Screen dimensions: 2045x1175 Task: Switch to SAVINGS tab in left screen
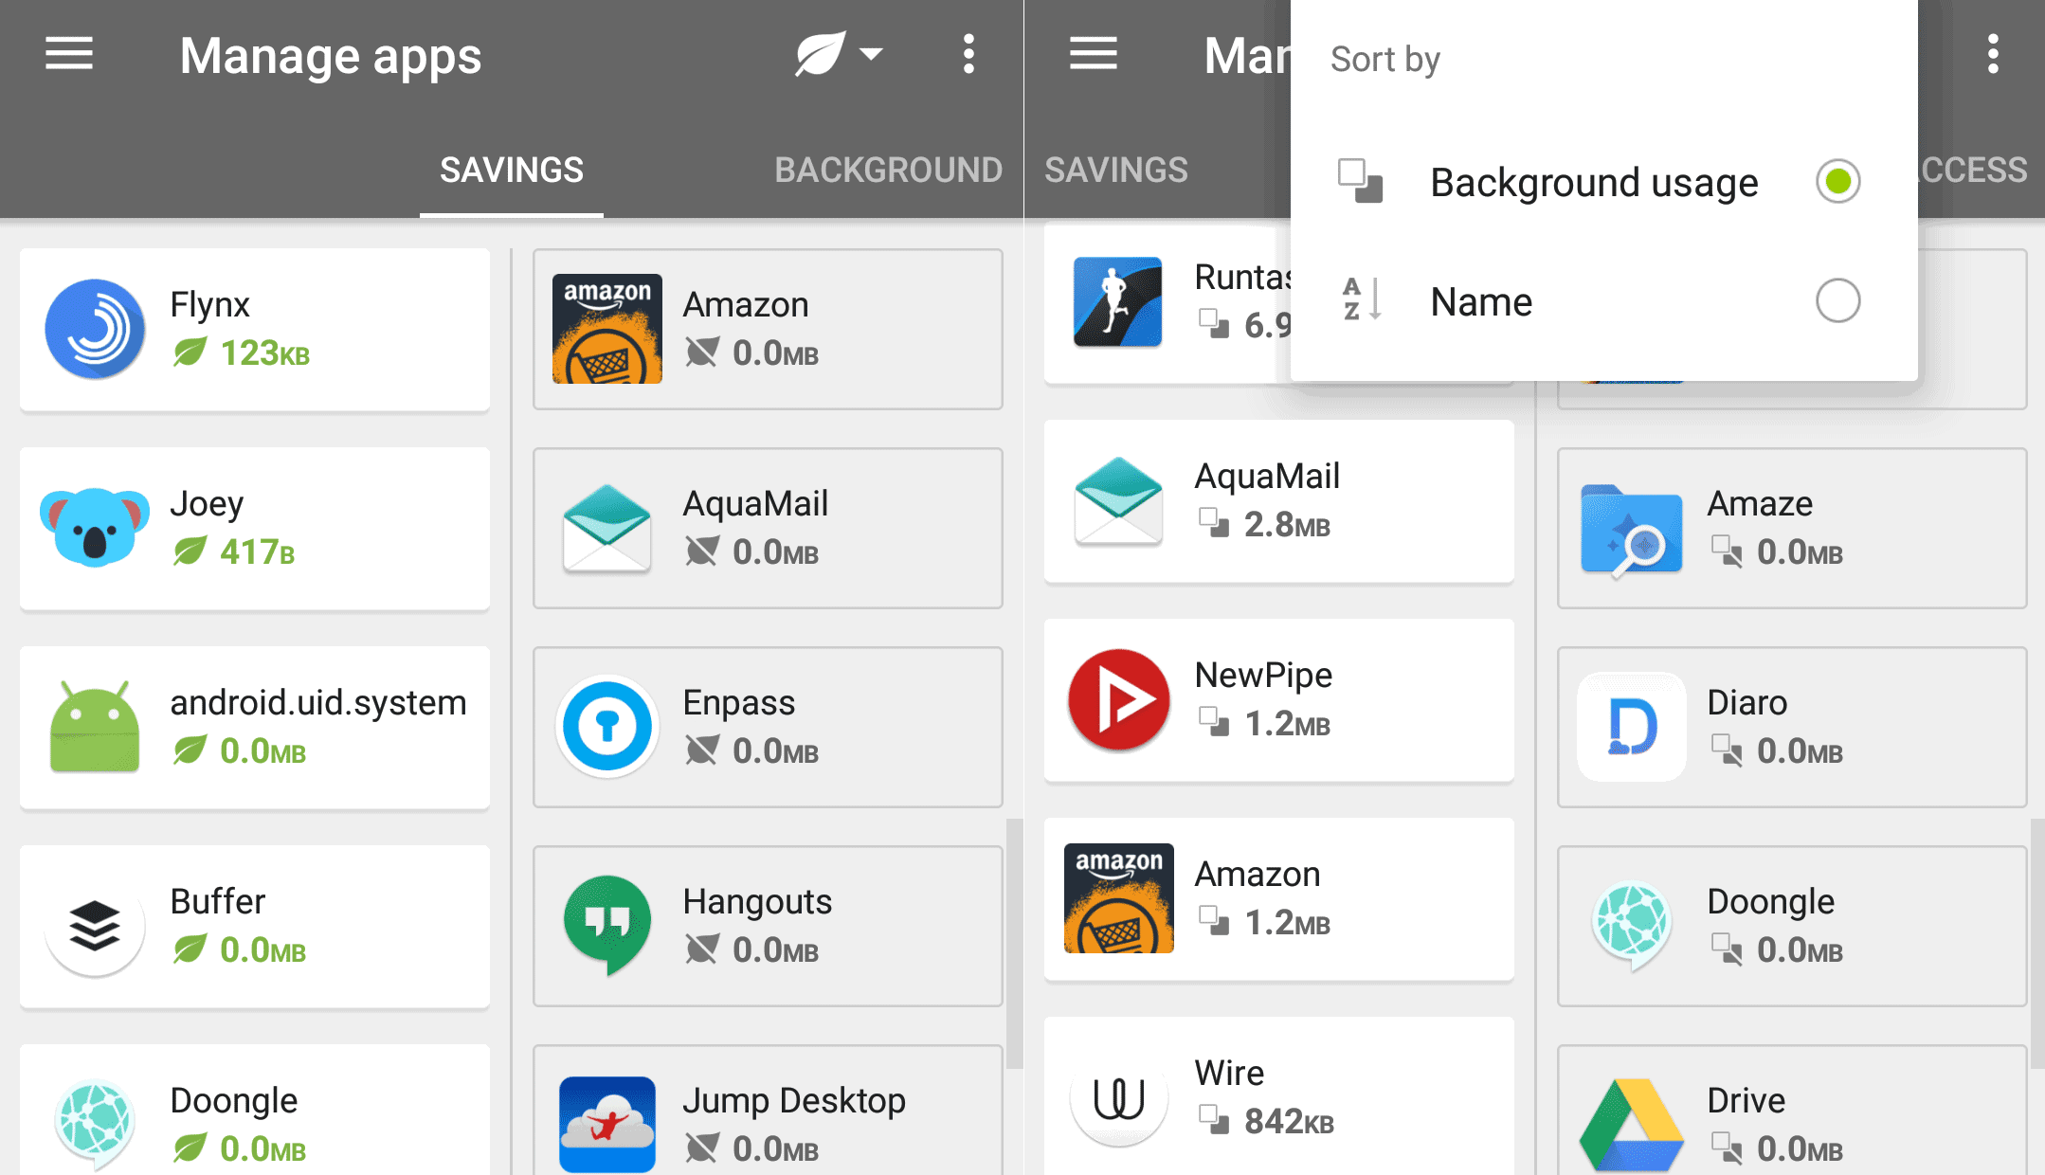coord(512,171)
